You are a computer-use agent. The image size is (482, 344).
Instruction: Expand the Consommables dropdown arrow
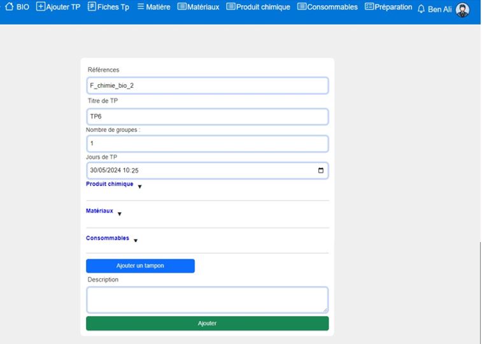click(x=136, y=240)
